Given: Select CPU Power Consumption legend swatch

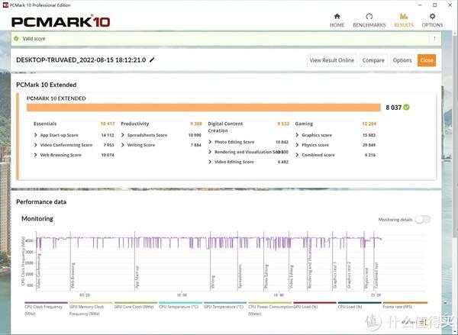Looking at the screenshot, I should 270,303.
